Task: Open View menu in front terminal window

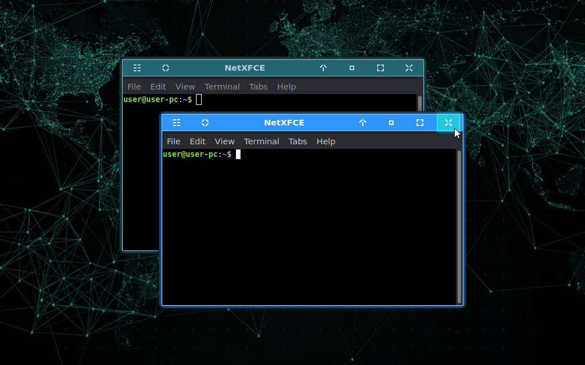Action: (x=225, y=141)
